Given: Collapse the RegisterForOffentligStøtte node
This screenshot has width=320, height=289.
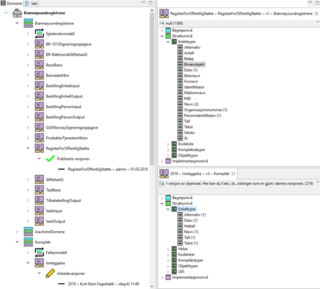Looking at the screenshot, I should (28, 148).
